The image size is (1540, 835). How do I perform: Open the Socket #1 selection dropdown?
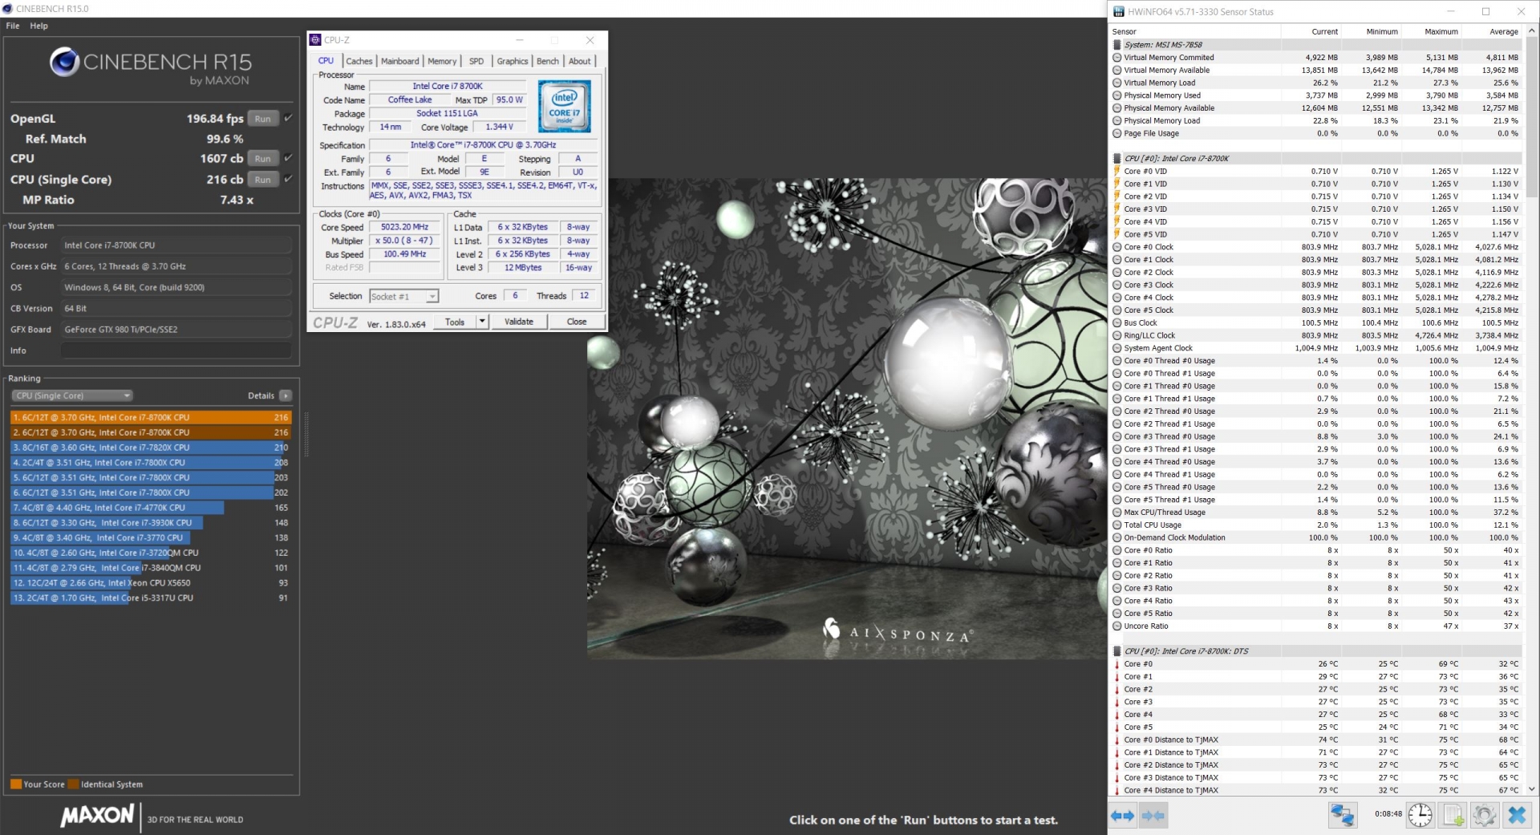[x=403, y=297]
